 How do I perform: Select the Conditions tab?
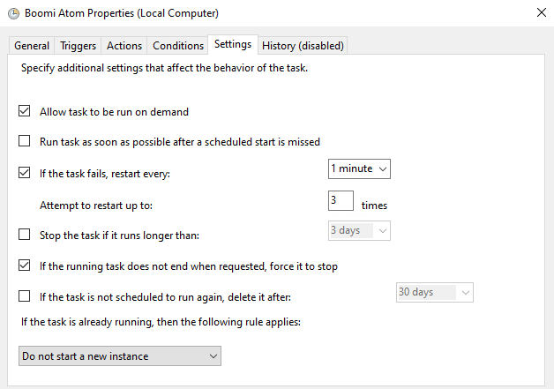point(178,46)
